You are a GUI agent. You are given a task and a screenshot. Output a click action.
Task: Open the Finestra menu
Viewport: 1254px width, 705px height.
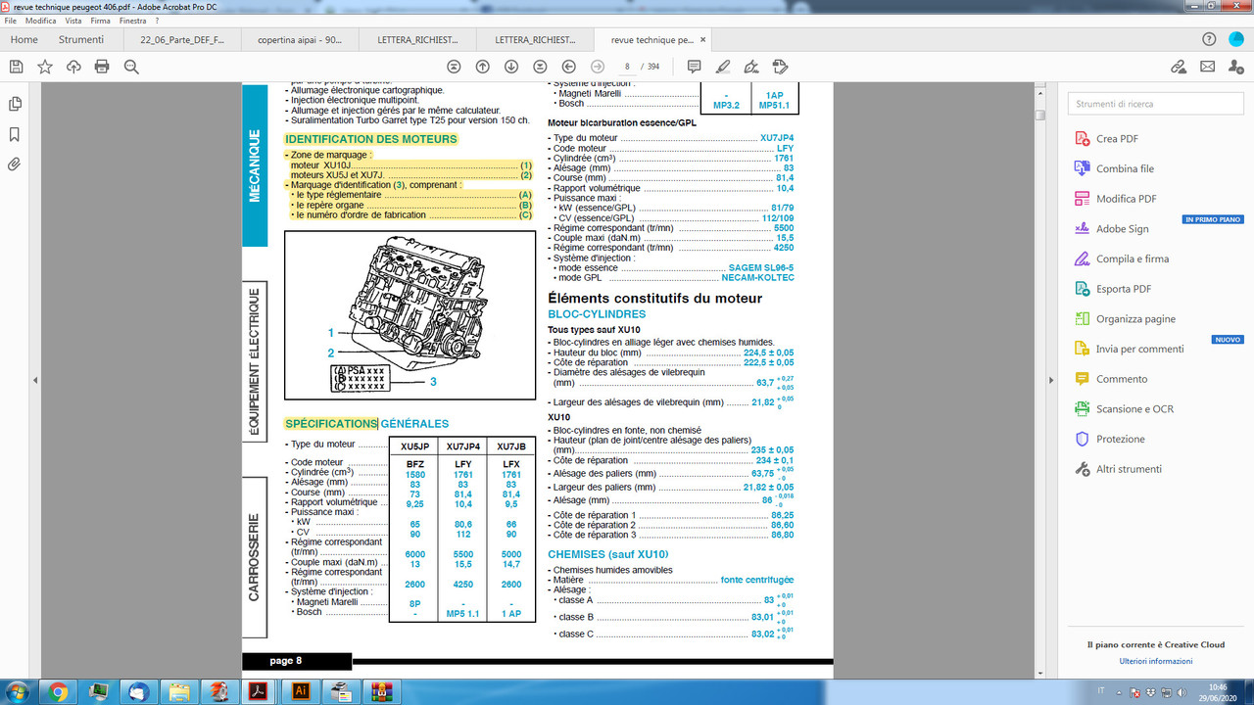click(x=132, y=21)
